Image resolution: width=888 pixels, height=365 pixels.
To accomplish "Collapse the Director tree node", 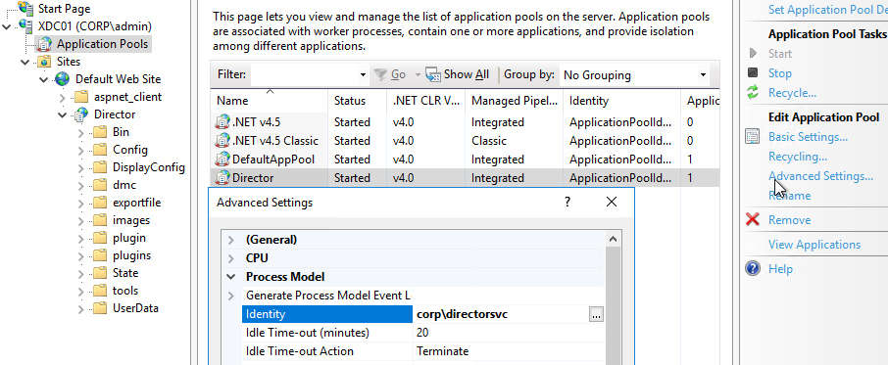I will click(63, 114).
